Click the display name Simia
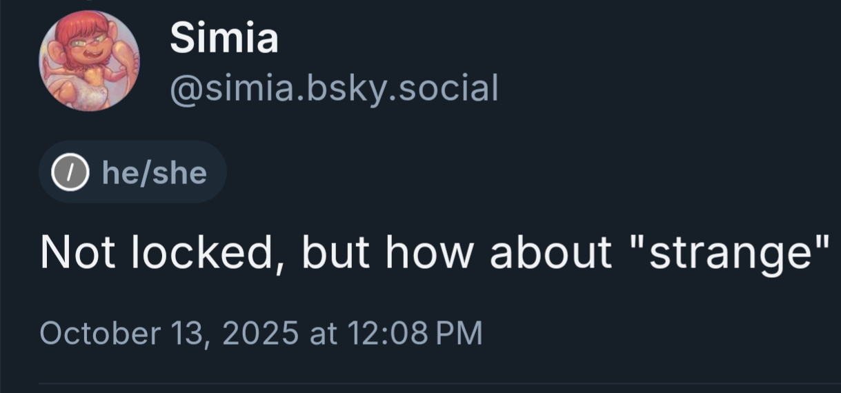Screen dimensions: 841x393 coord(224,38)
